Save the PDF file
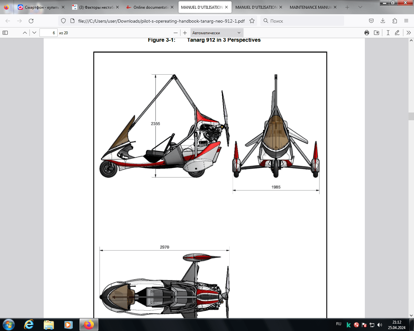The image size is (414, 331). click(376, 33)
